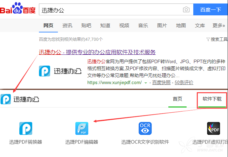Image resolution: width=228 pixels, height=157 pixels.
Task: Click the 迅捷办公 site header logo
Action: (20, 99)
